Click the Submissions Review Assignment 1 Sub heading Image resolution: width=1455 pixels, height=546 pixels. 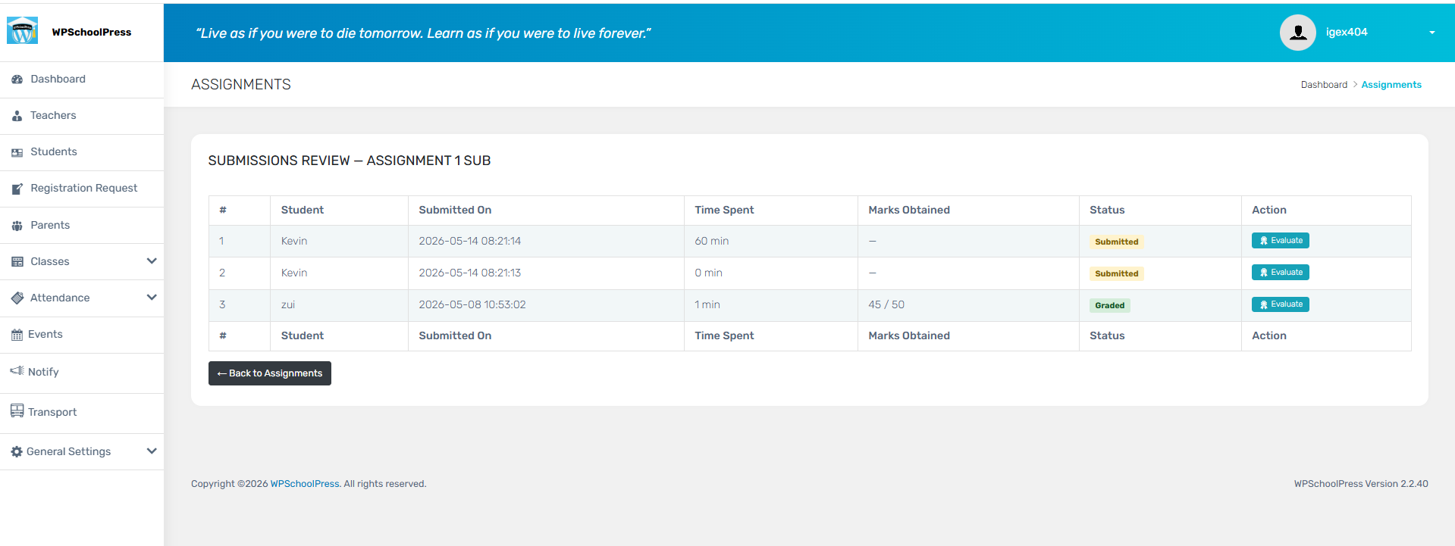point(350,161)
